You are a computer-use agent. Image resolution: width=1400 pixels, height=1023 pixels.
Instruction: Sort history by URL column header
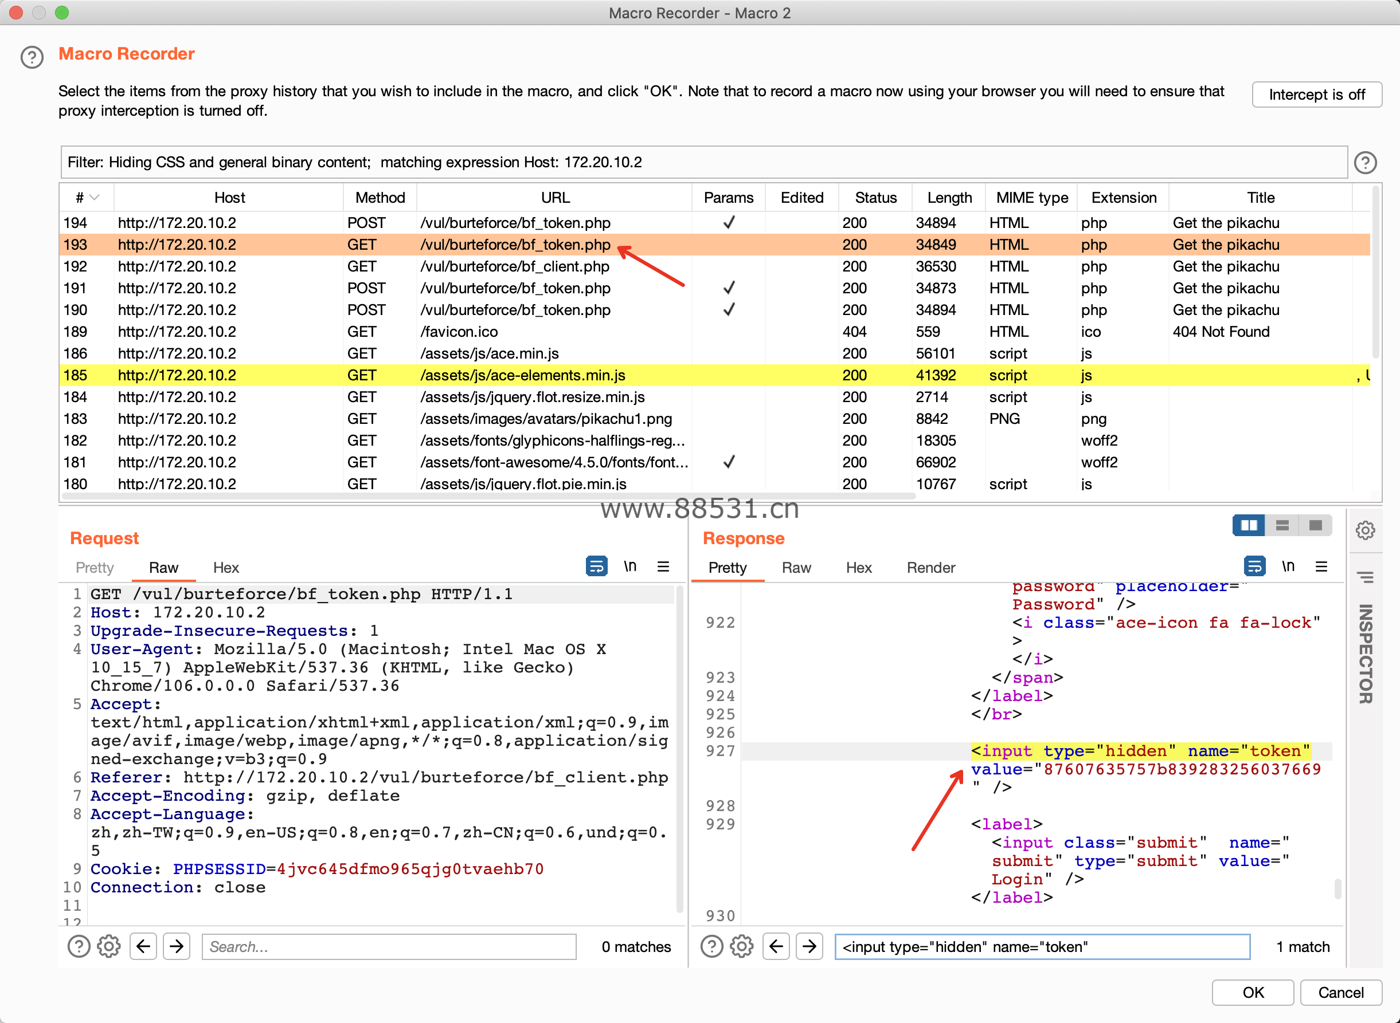(555, 198)
